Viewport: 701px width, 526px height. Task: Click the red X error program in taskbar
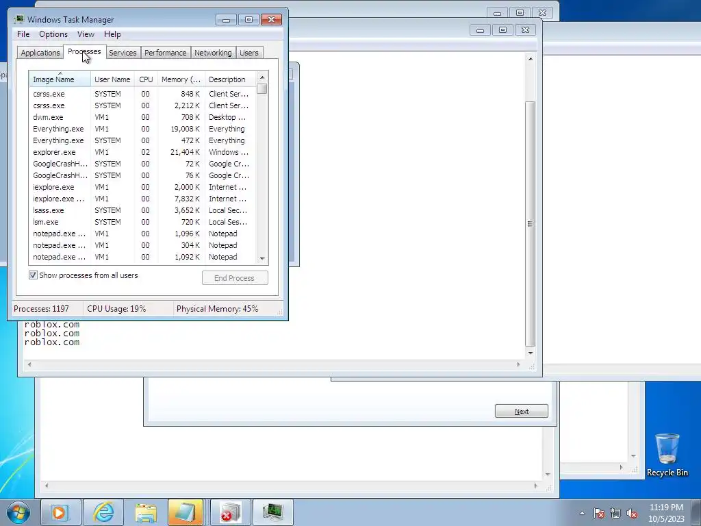click(231, 512)
